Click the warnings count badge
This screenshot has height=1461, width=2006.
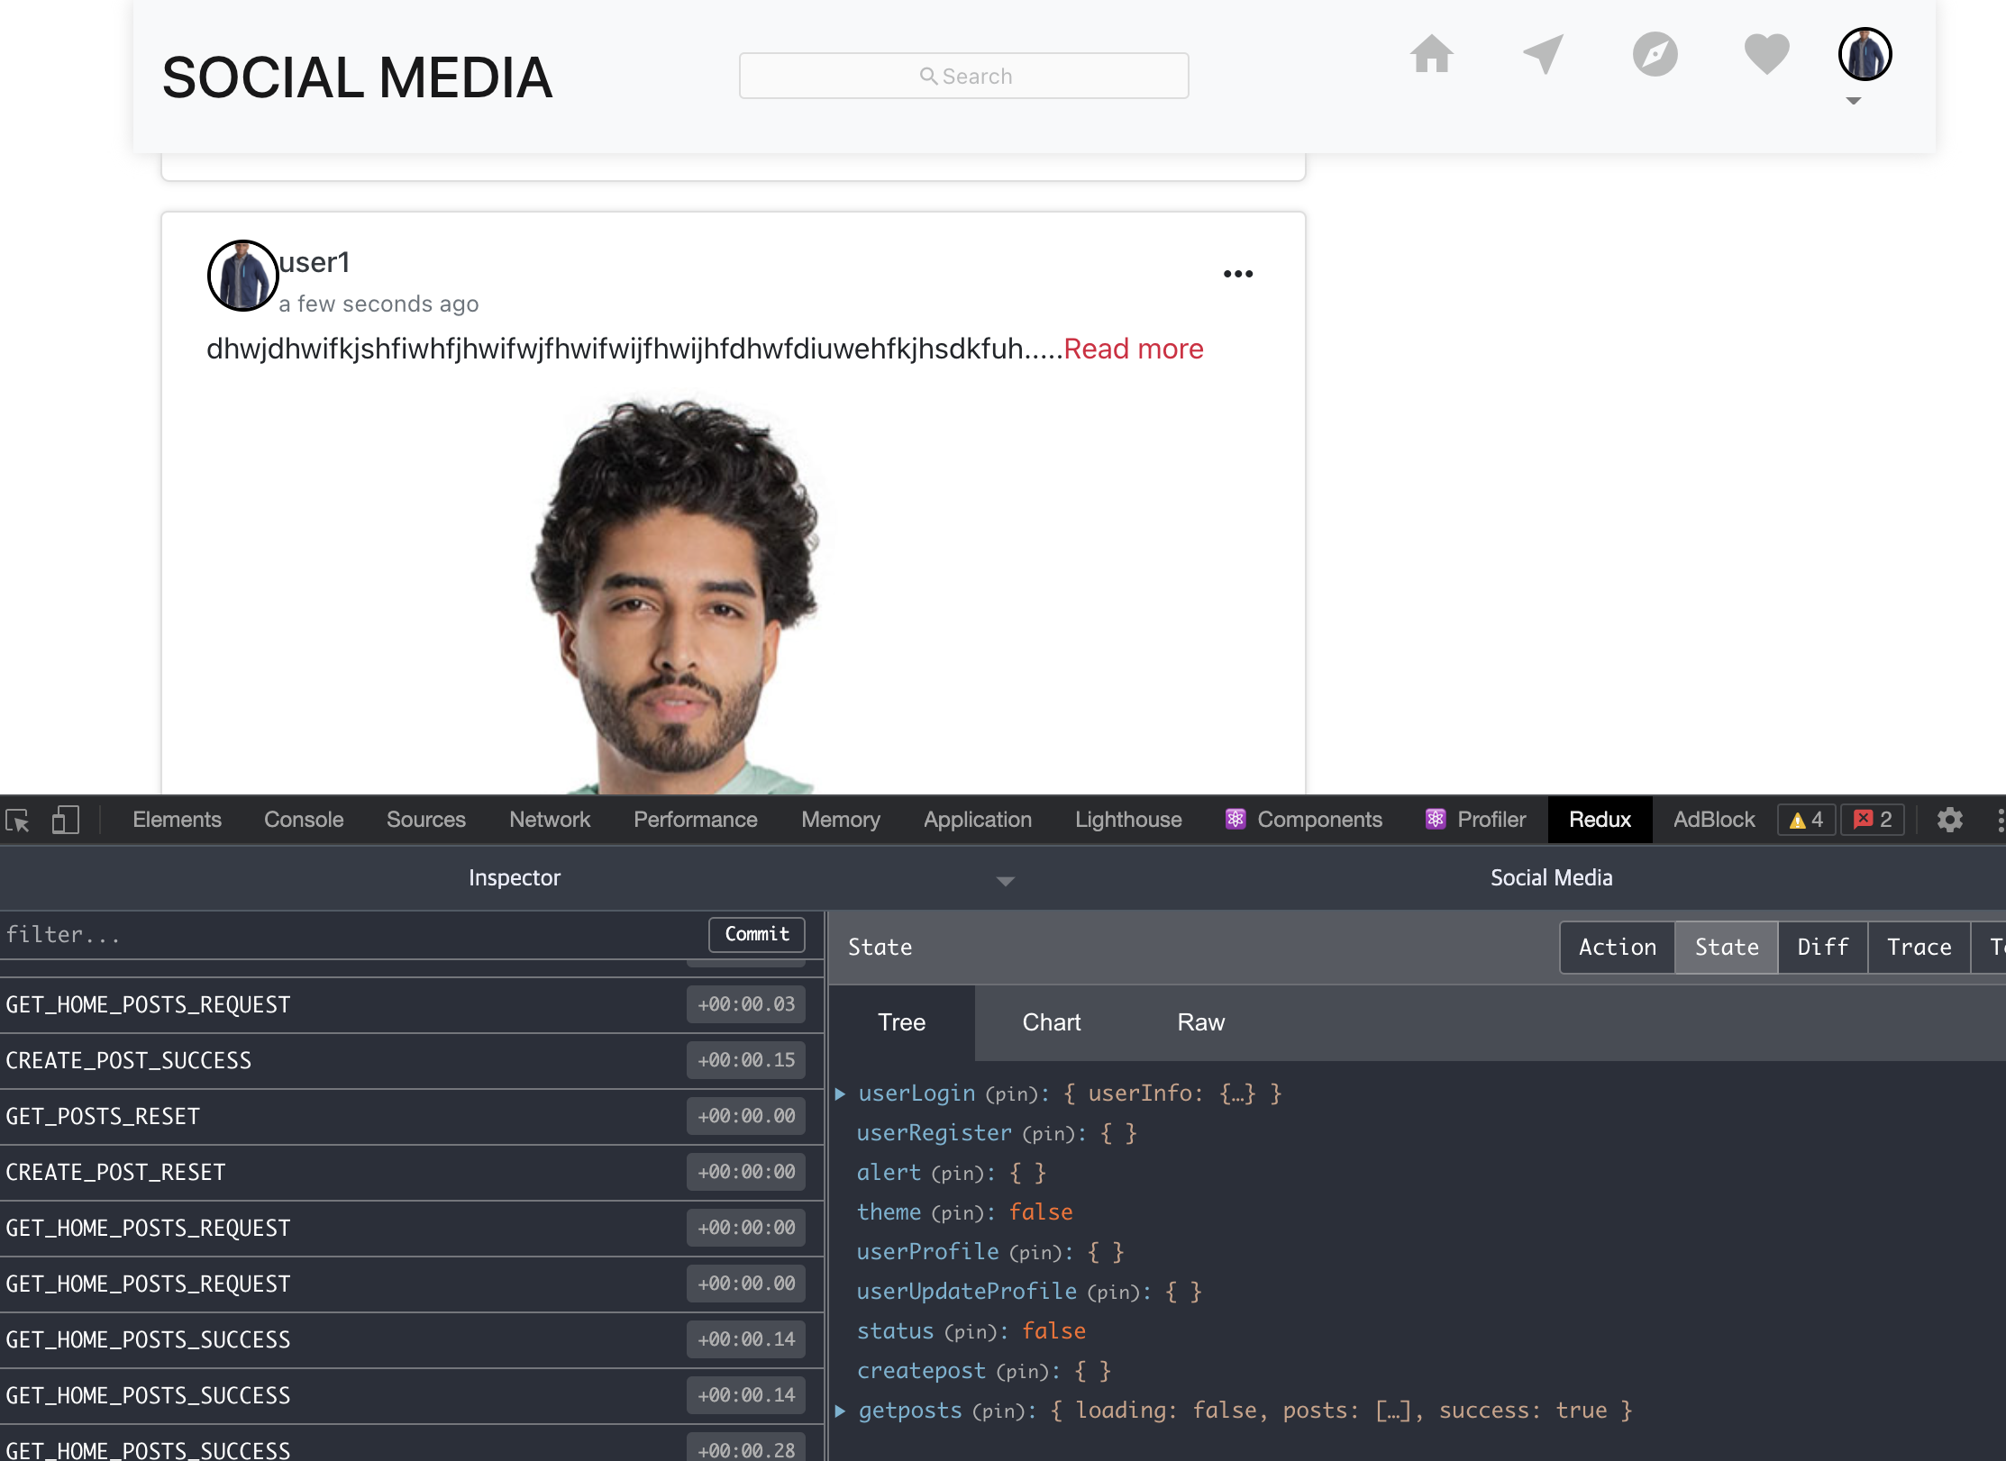pyautogui.click(x=1807, y=820)
